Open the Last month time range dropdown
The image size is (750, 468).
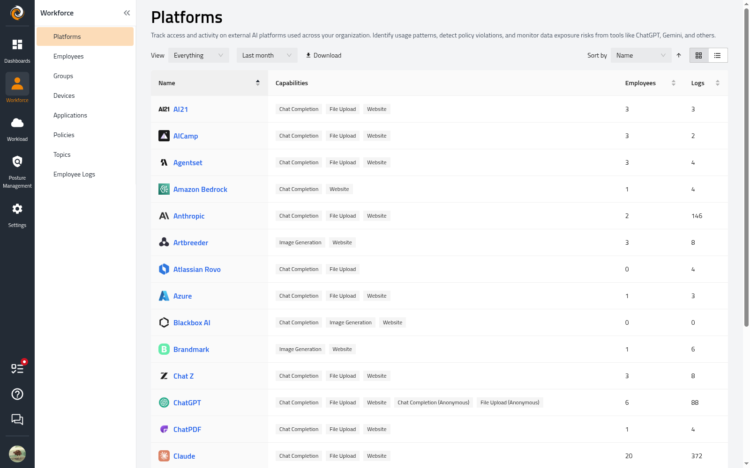tap(267, 55)
